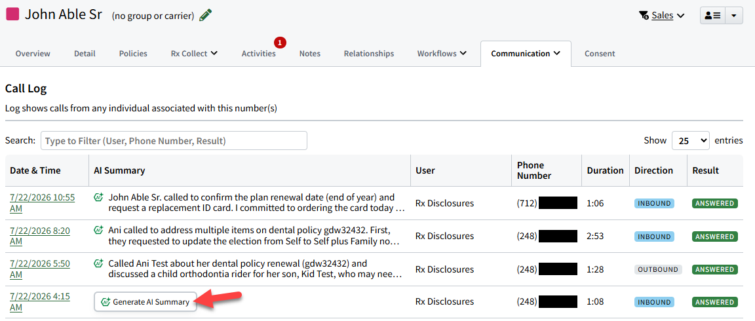Expand the Rx Collect tab menu
The height and width of the screenshot is (321, 755).
[x=194, y=54]
